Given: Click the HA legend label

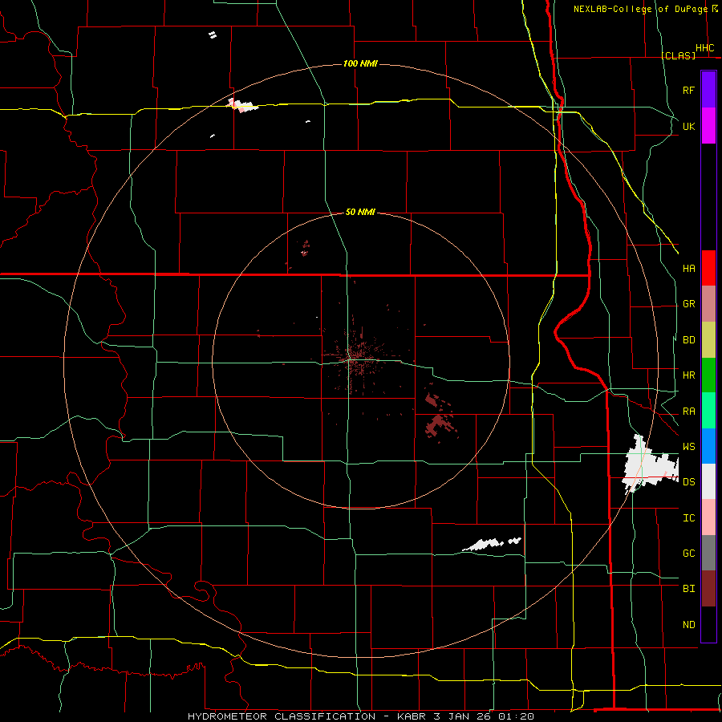Looking at the screenshot, I should pyautogui.click(x=689, y=269).
